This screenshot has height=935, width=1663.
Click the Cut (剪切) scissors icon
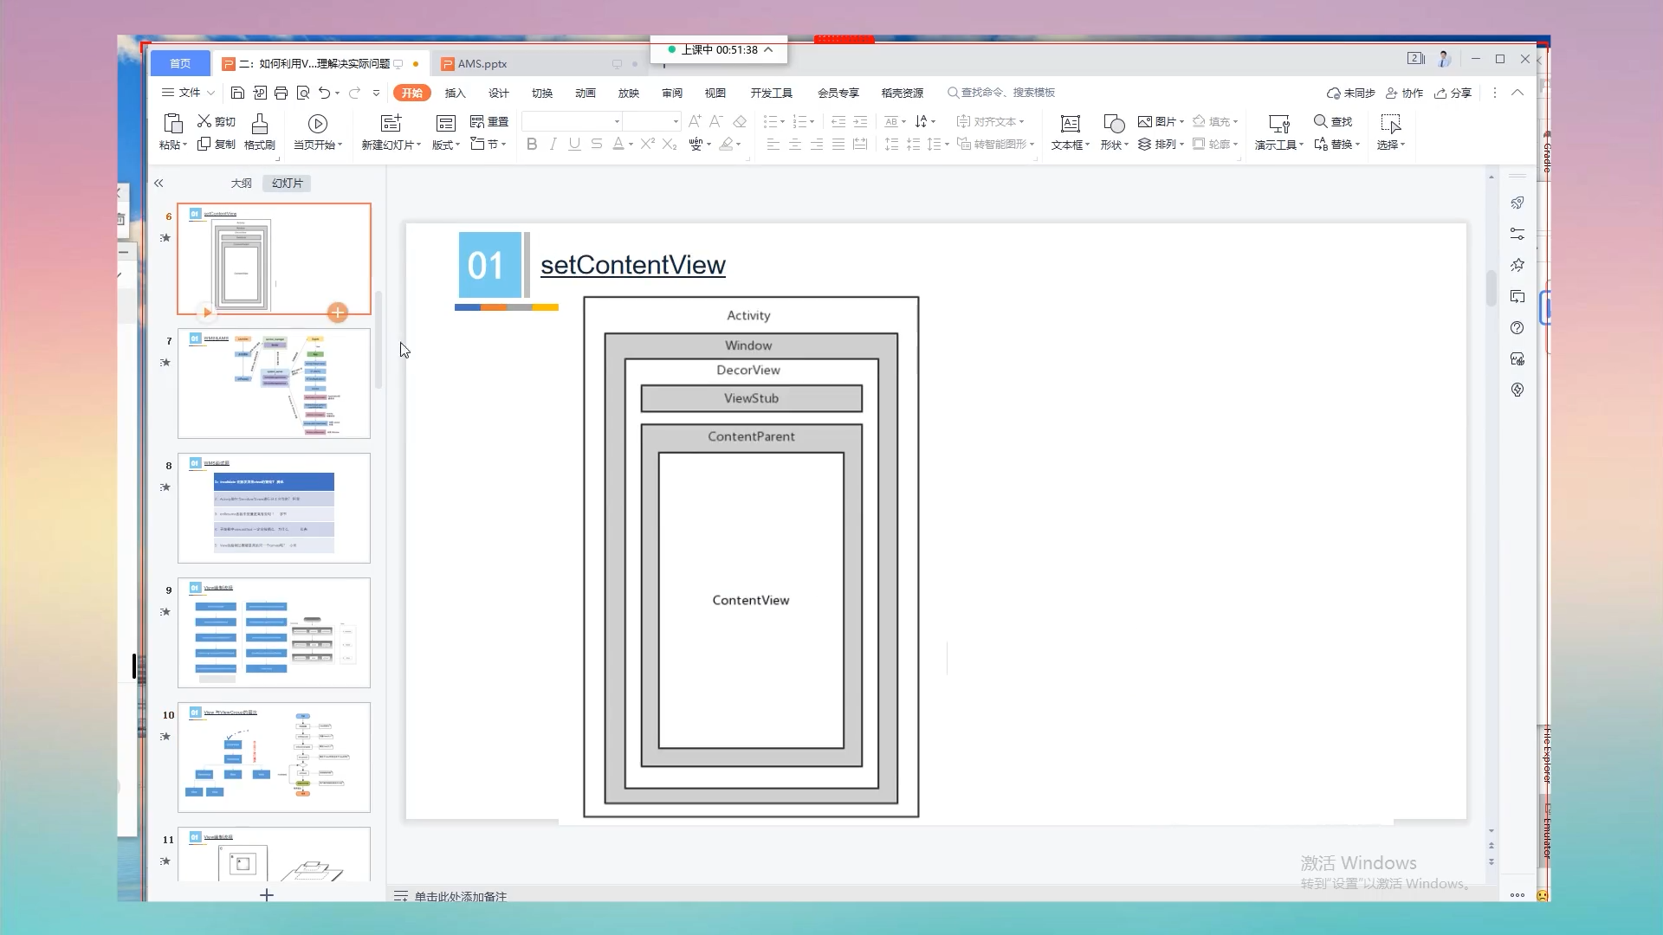point(204,121)
